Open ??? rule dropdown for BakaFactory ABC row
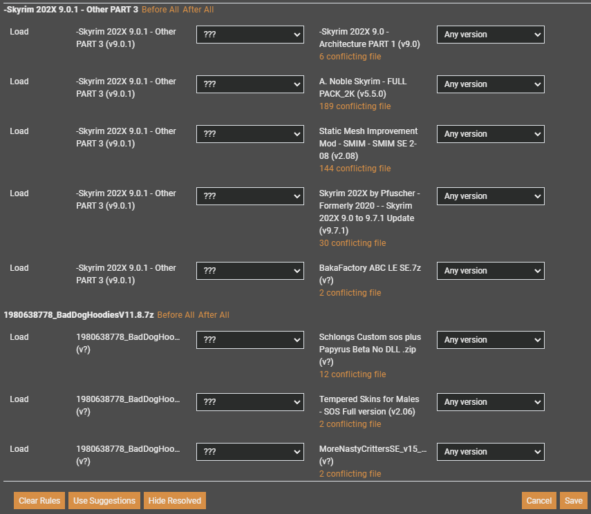 [250, 271]
